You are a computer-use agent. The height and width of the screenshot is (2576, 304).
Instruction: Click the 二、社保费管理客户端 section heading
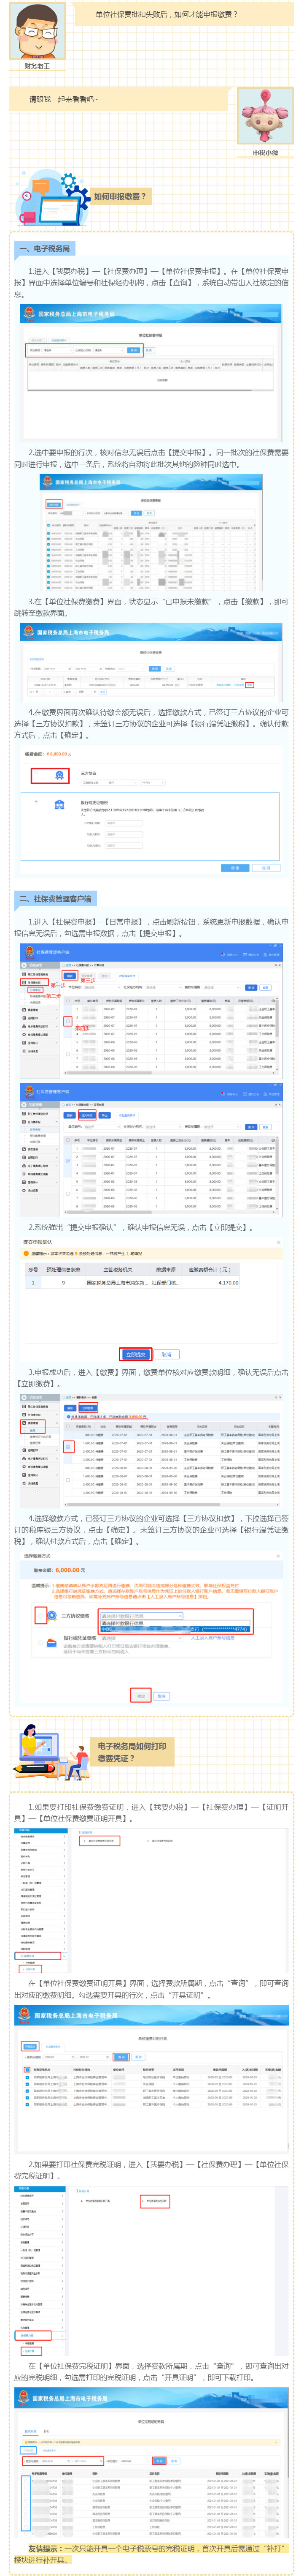[x=55, y=899]
